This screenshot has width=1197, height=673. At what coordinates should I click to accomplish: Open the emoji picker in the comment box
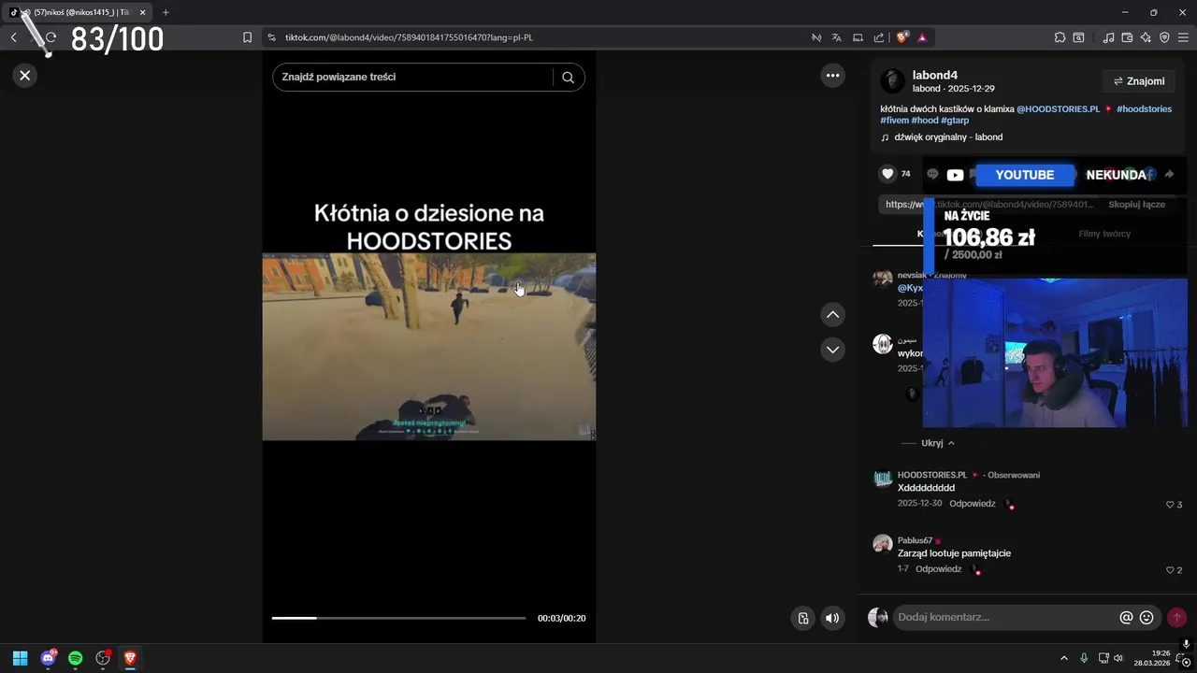click(x=1147, y=618)
